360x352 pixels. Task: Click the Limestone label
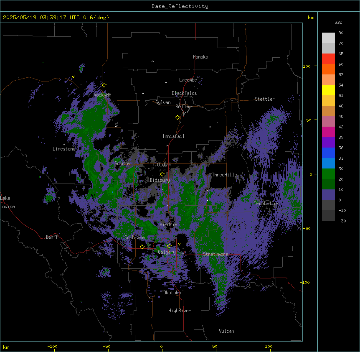point(64,149)
